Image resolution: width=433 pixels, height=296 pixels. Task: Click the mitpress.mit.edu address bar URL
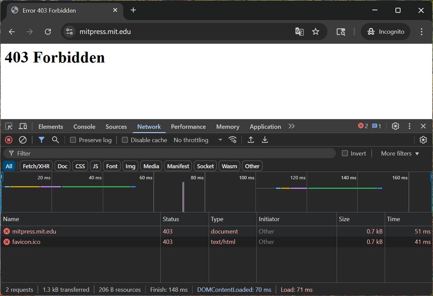(x=105, y=32)
